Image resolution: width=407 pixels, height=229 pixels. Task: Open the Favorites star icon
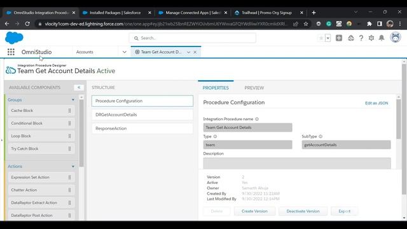pos(321,38)
